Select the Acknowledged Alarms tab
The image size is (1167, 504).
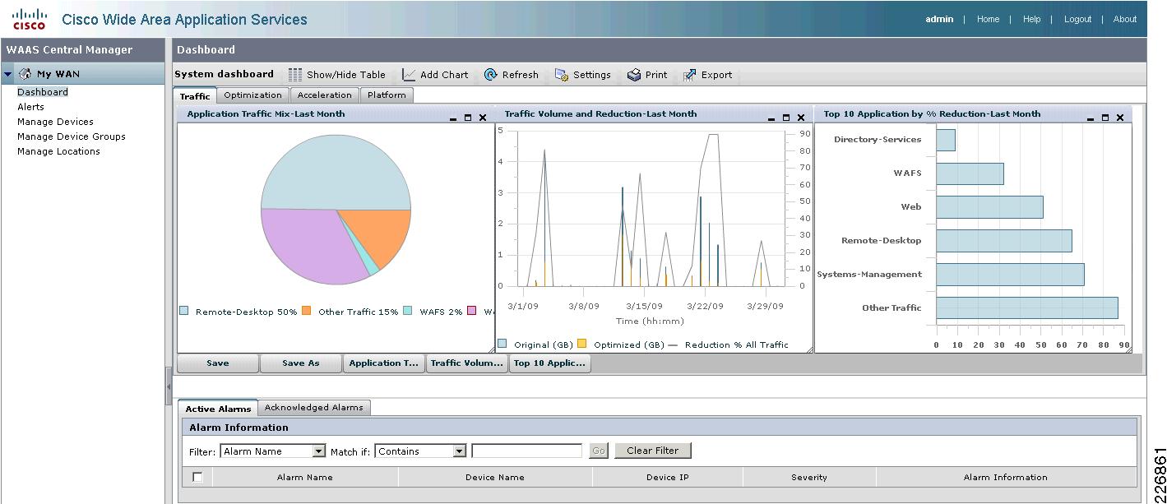[x=314, y=408]
